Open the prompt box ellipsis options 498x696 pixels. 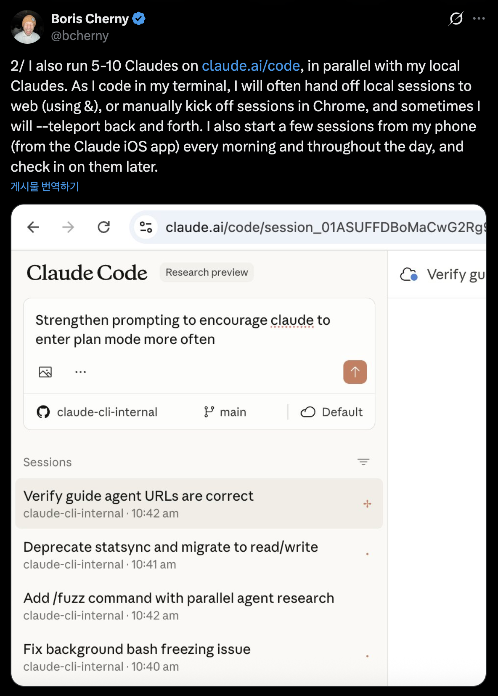tap(80, 372)
